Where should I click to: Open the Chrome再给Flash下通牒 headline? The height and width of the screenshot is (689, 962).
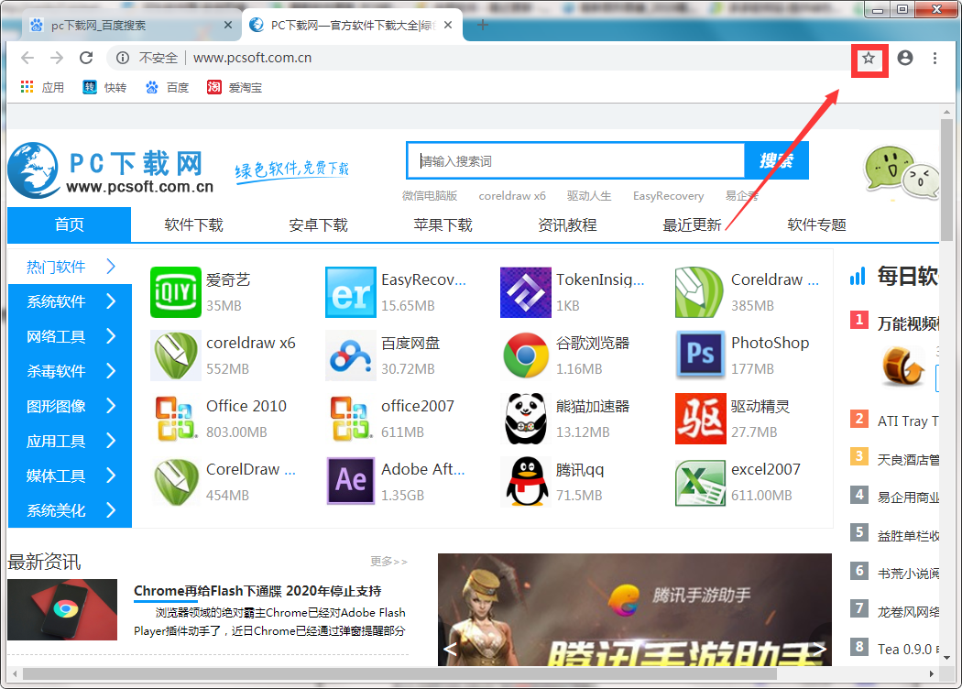257,591
